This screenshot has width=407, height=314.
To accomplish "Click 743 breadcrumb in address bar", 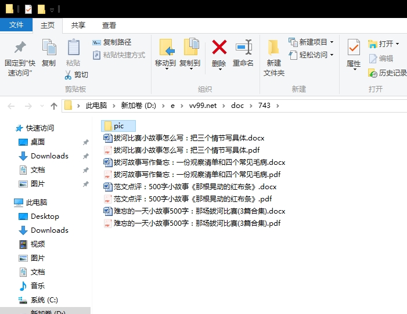I will tap(264, 106).
